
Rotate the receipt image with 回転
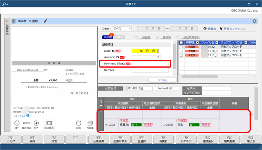78,123
